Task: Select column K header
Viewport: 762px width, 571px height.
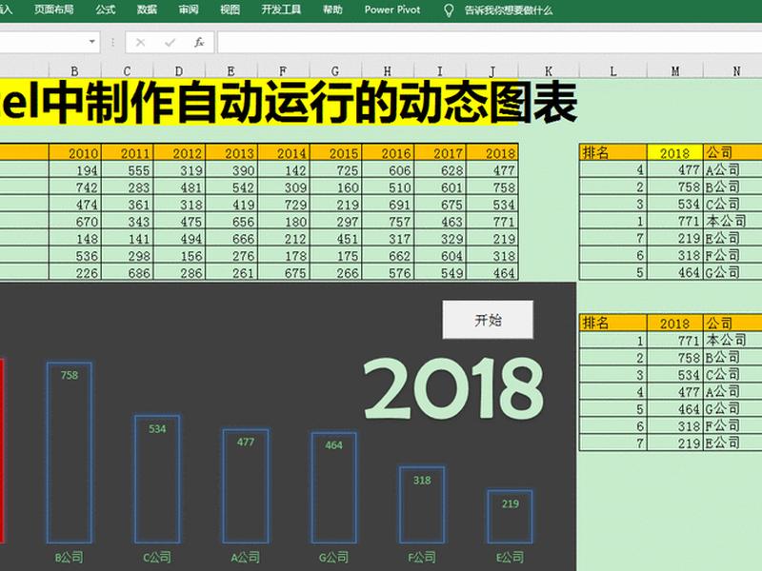Action: [x=549, y=70]
